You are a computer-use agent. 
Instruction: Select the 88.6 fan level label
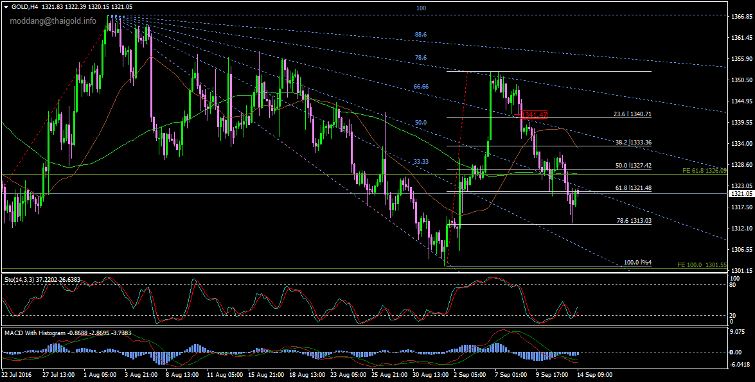[x=421, y=35]
